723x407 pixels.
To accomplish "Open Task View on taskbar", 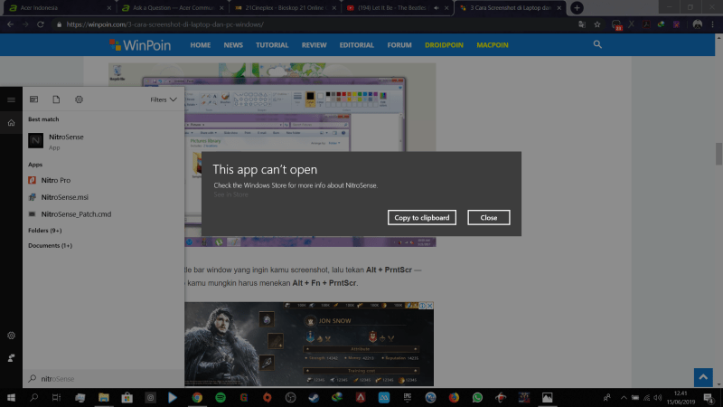I will click(x=56, y=397).
